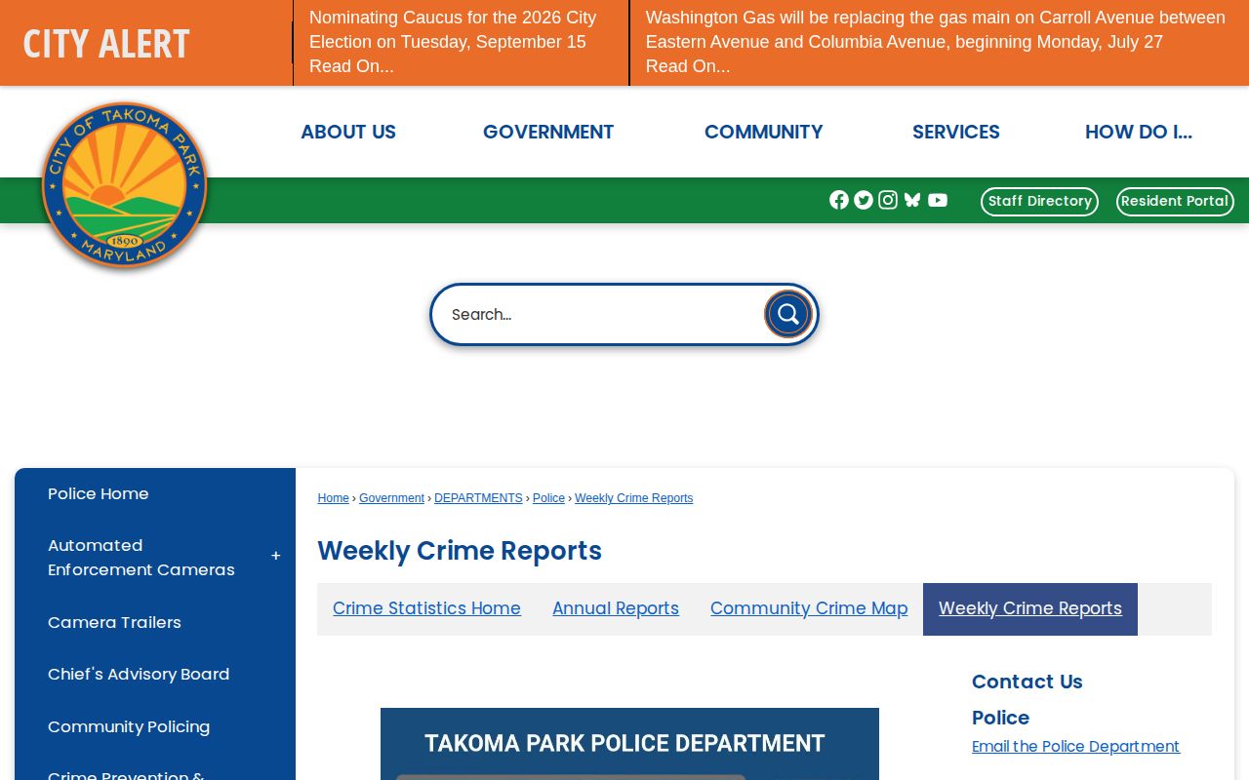Open the Camera Trailers sidebar link
This screenshot has width=1249, height=780.
(x=114, y=622)
